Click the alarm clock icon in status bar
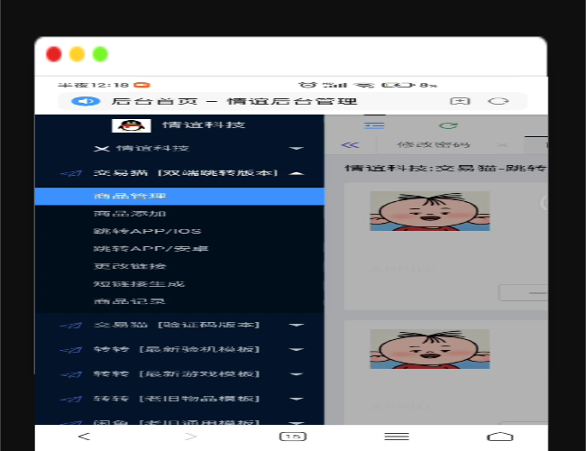This screenshot has height=451, width=586. (x=307, y=85)
